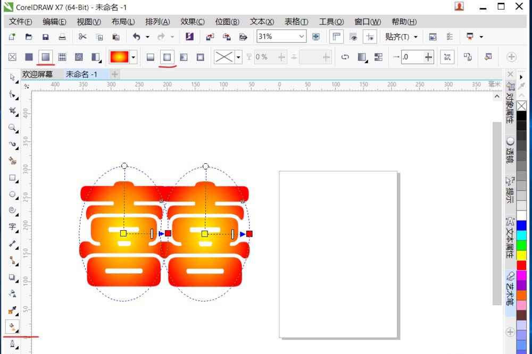Select the Rectangle tool

13,178
